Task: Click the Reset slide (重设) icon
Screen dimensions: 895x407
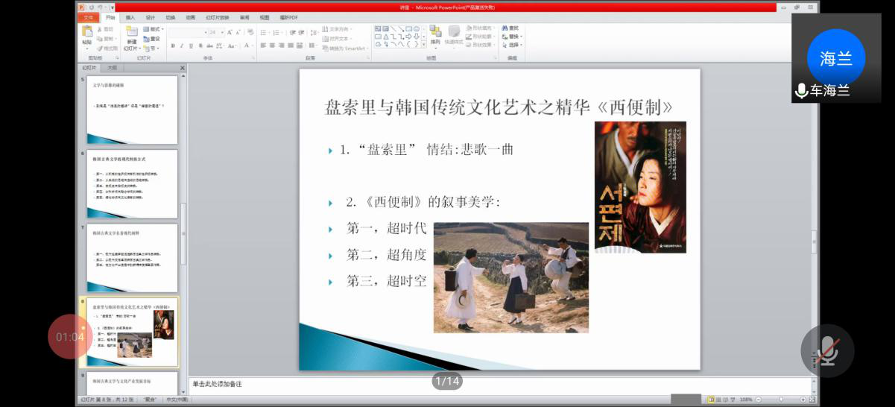Action: (153, 39)
